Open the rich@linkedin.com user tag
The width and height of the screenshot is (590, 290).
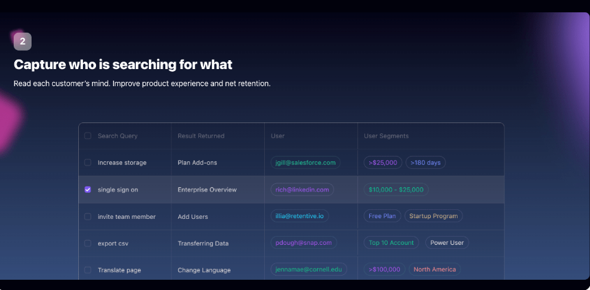pos(302,189)
